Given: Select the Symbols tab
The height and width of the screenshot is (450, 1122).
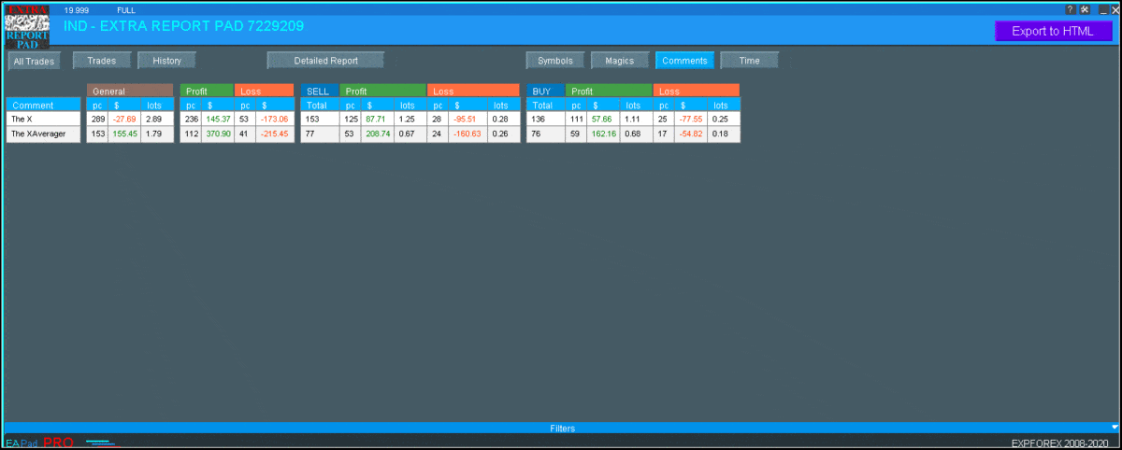Looking at the screenshot, I should (x=555, y=61).
